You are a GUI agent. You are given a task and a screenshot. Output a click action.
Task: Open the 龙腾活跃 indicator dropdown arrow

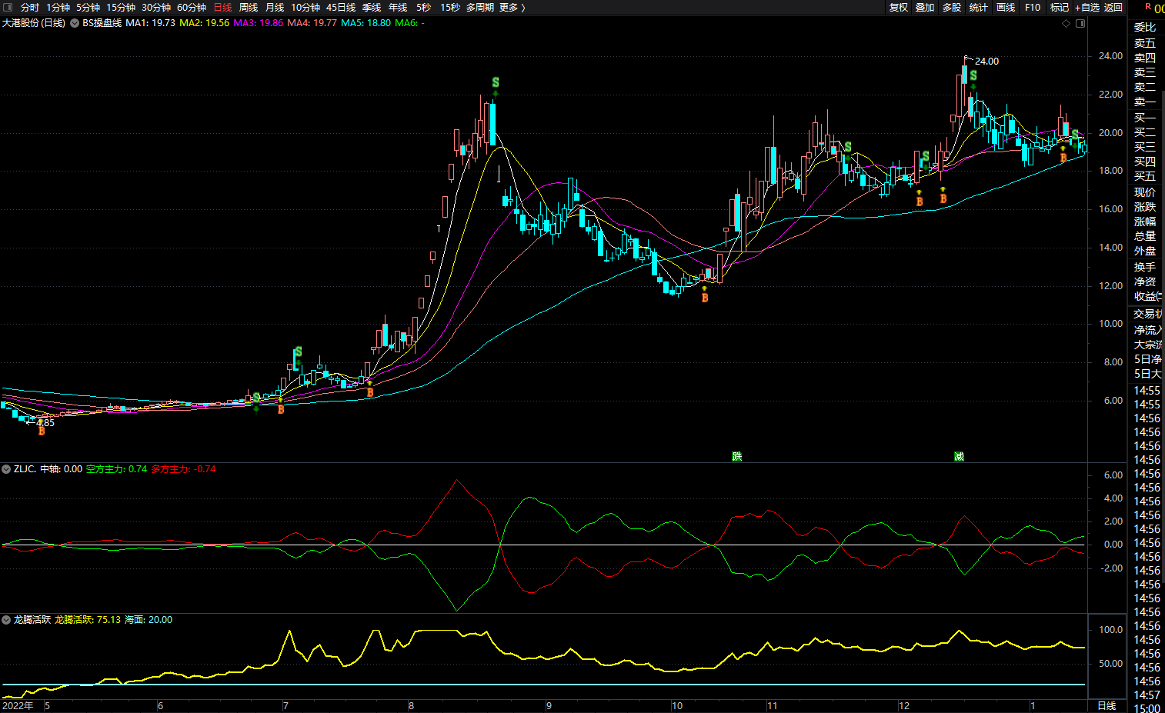[7, 620]
